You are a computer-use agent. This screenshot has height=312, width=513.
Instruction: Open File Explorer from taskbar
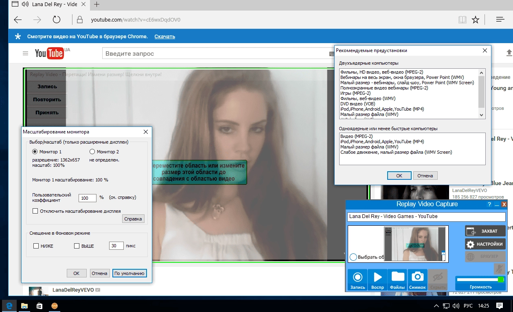(24, 306)
